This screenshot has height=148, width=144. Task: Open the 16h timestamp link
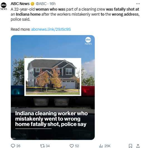tap(52, 4)
